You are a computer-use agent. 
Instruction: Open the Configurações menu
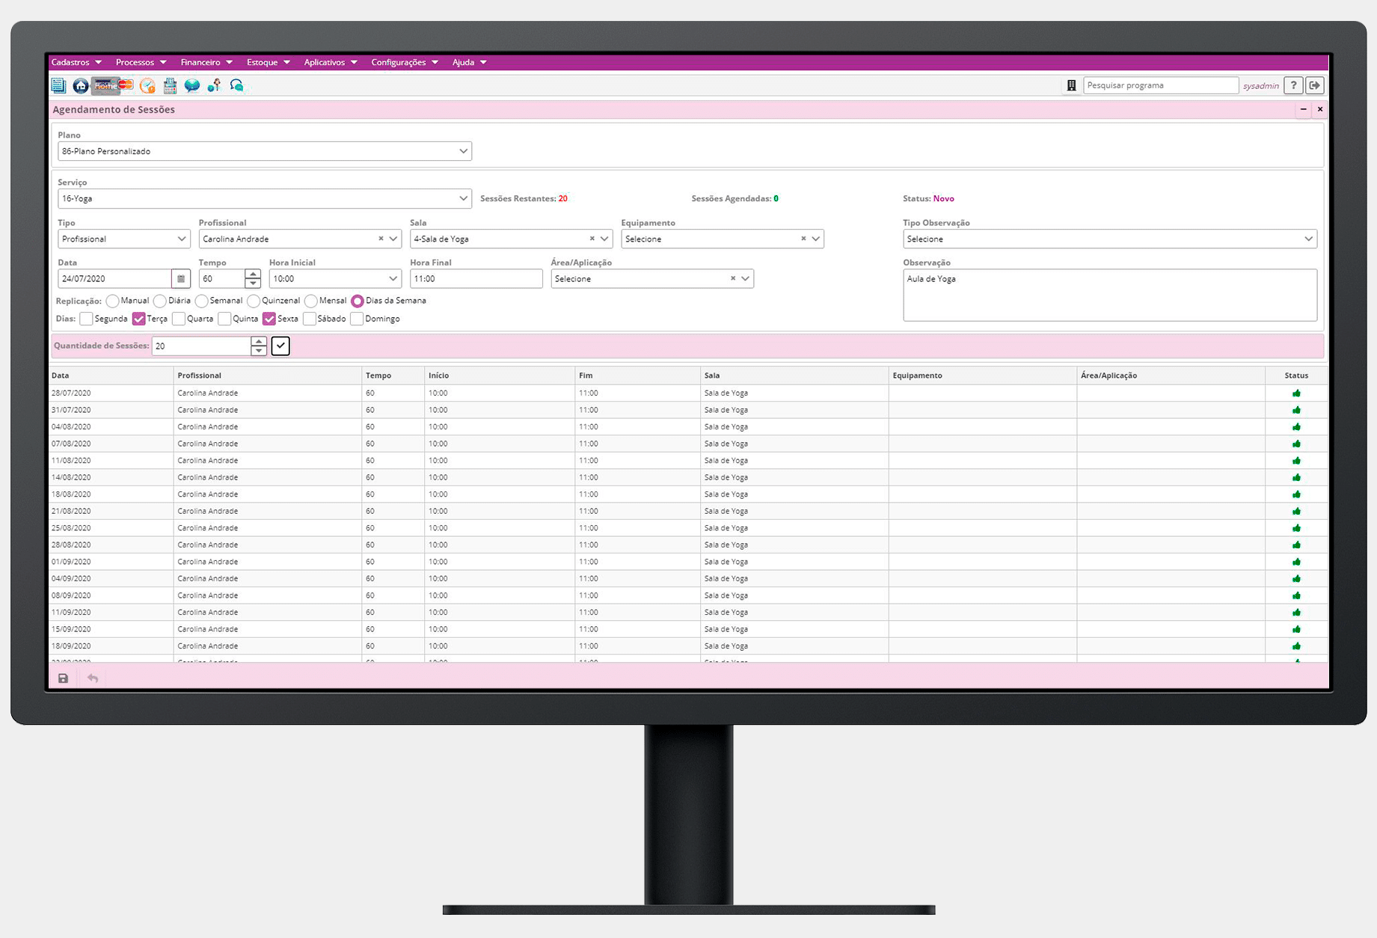click(404, 62)
